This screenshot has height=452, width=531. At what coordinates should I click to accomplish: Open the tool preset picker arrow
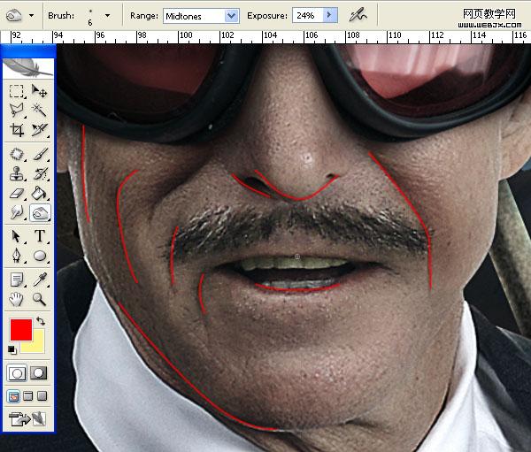32,15
